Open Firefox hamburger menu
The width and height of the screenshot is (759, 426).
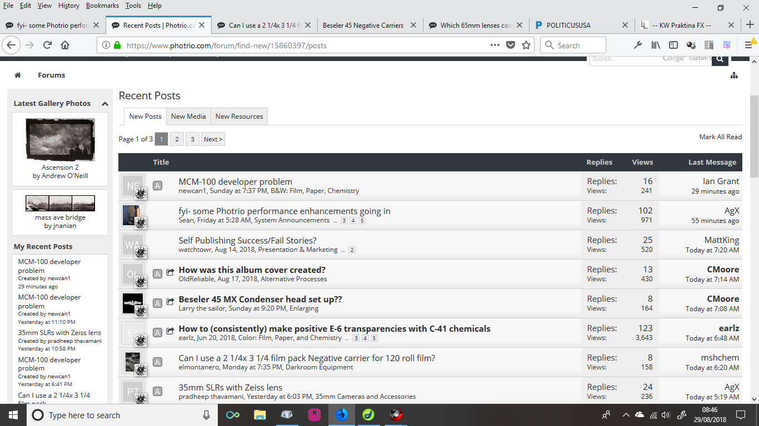click(x=748, y=45)
